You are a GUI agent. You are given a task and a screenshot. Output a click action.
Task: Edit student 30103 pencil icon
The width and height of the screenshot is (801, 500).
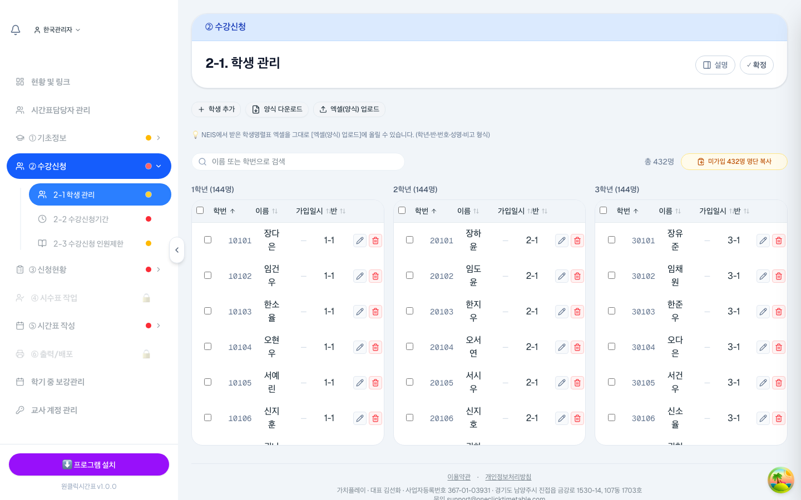tap(763, 312)
